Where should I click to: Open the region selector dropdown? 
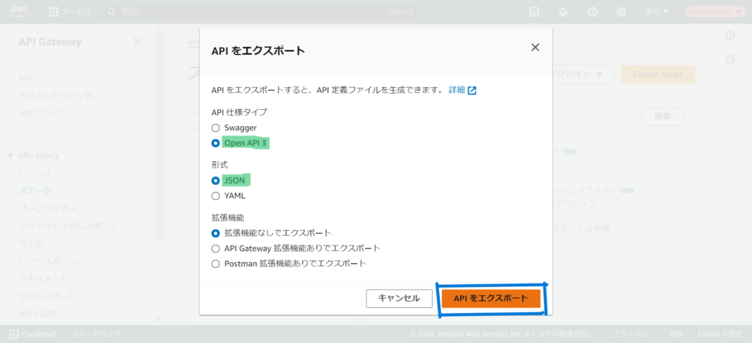656,12
